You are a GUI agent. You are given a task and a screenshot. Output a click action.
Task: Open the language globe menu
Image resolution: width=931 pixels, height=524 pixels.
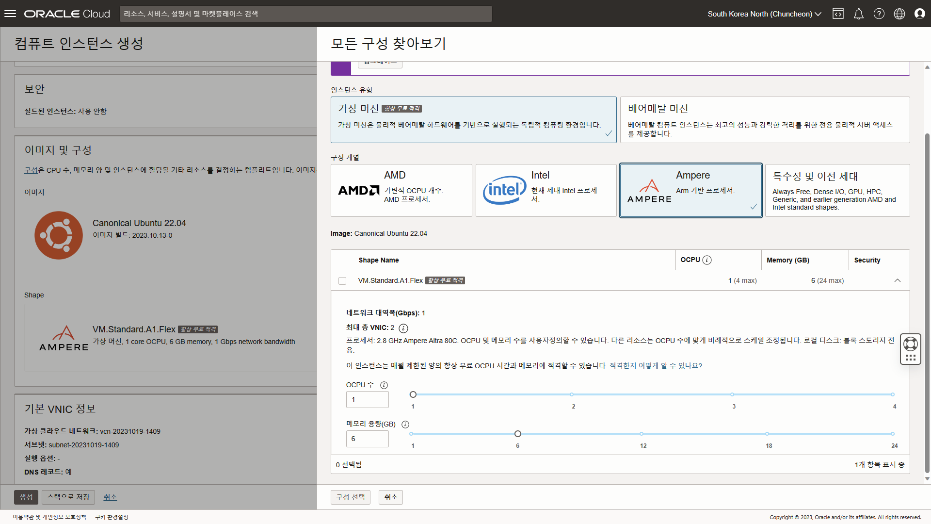point(899,14)
